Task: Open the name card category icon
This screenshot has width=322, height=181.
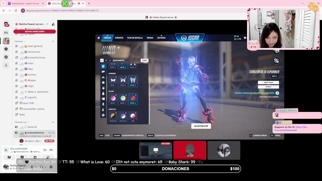Action: pyautogui.click(x=103, y=99)
